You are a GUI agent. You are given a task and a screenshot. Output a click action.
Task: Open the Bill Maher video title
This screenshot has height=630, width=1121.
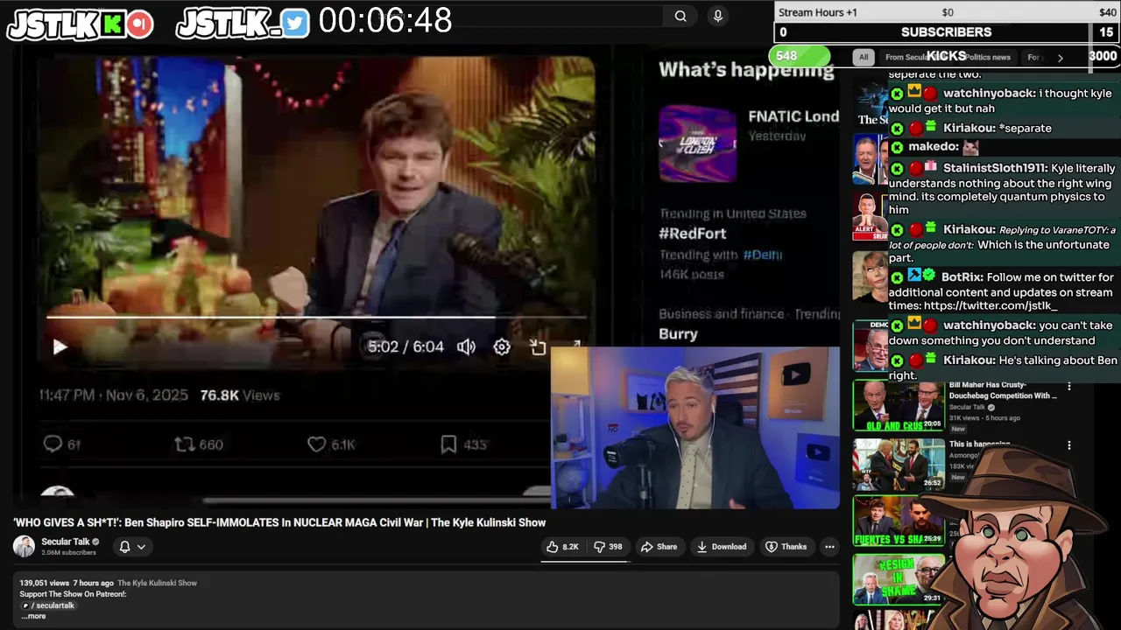coord(1003,390)
